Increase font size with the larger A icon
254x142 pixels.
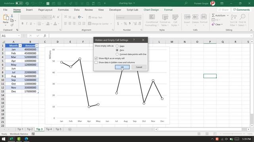click(x=54, y=17)
